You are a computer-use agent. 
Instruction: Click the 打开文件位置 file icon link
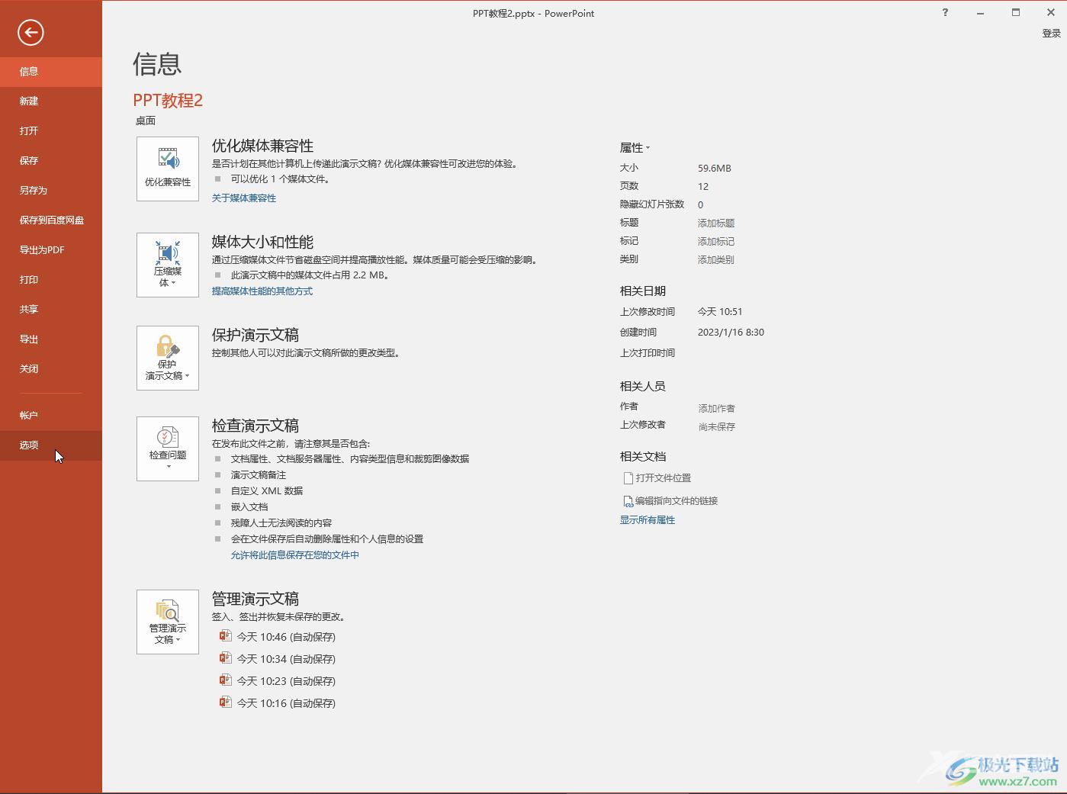point(657,478)
